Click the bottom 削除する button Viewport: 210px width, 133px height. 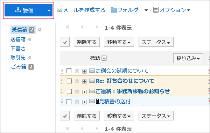click(x=87, y=116)
